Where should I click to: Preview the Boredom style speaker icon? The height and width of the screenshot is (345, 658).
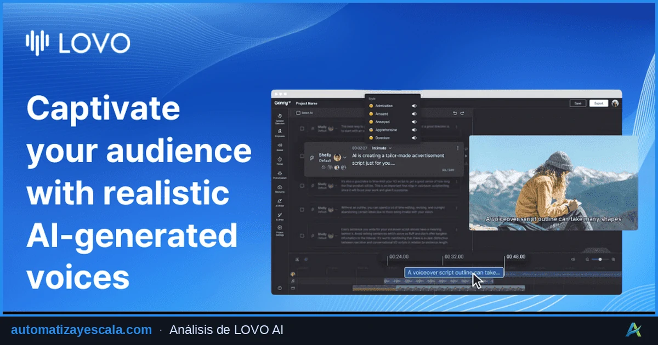414,138
